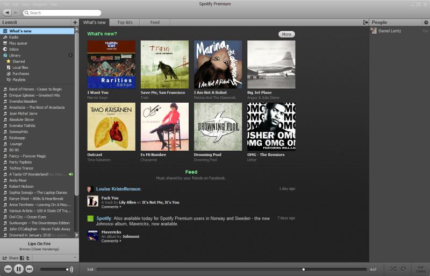This screenshot has height=276, width=430.
Task: Toggle shuffle playback mode
Action: (x=393, y=268)
